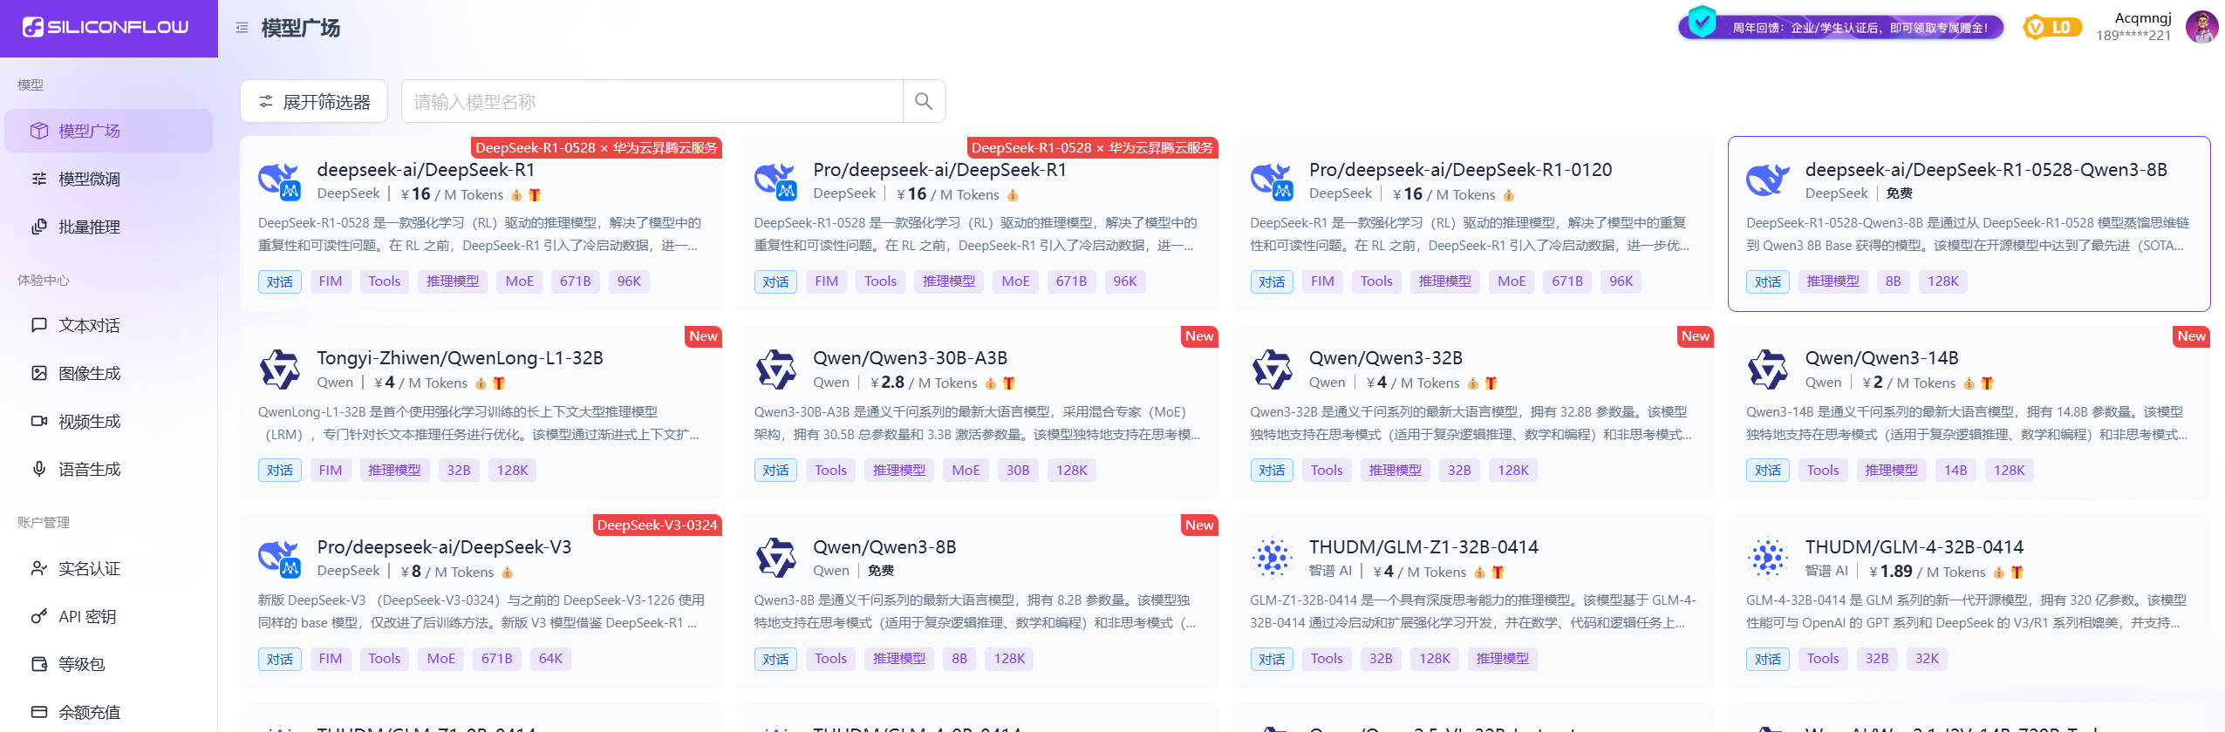Click the New badge on Qwen/Qwen3-32B
The height and width of the screenshot is (732, 2225).
(1695, 336)
